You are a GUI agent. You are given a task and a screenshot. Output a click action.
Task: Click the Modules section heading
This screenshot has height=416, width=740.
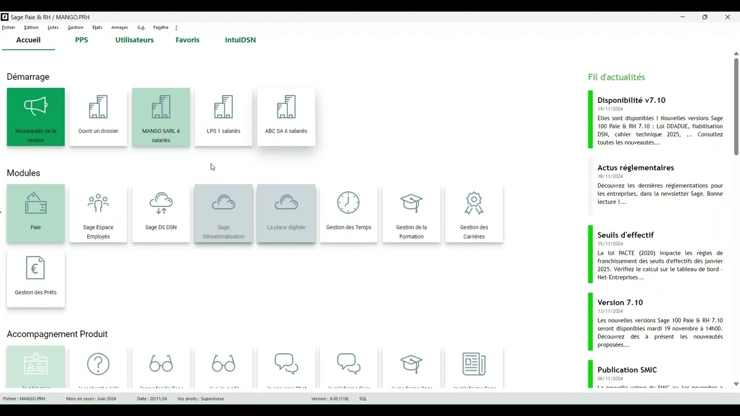23,173
